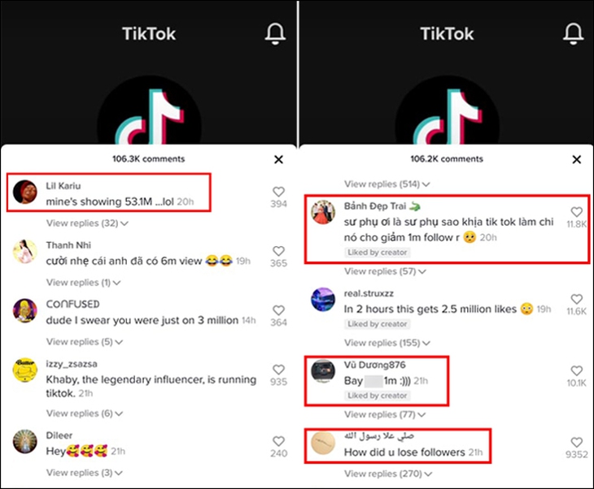The image size is (594, 489).
Task: Tap the notification bell in left screen
Action: pos(275,34)
